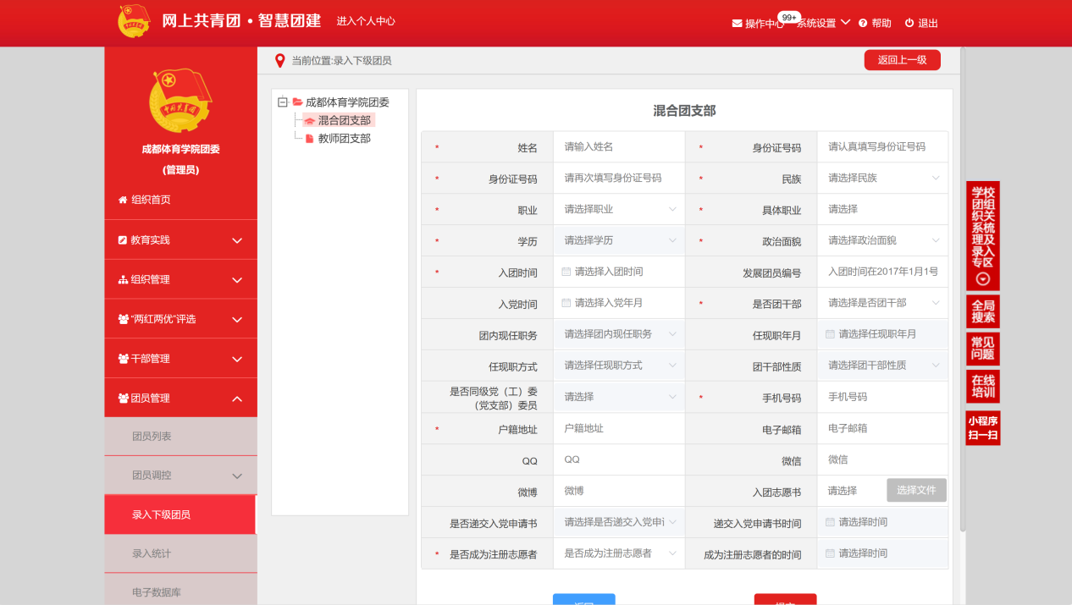1072x605 pixels.
Task: Open the 民族 selection dropdown
Action: pos(882,179)
